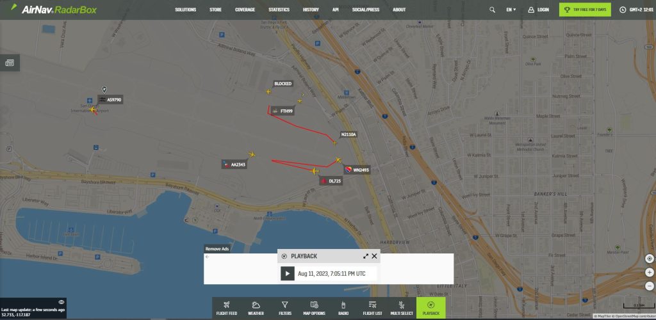Select the BLOCKED flight label

pyautogui.click(x=283, y=84)
